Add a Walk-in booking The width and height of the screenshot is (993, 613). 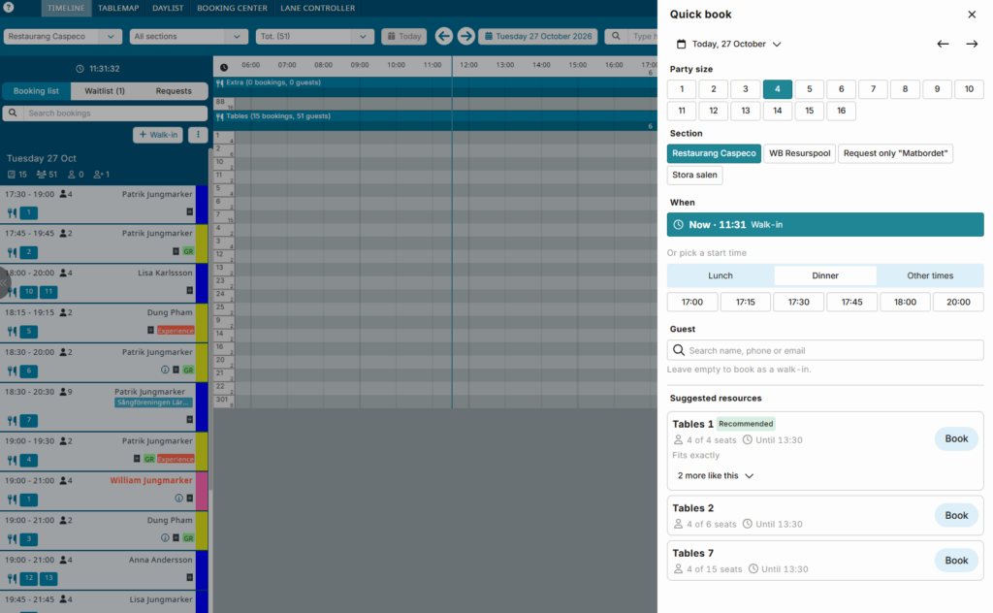pos(158,134)
